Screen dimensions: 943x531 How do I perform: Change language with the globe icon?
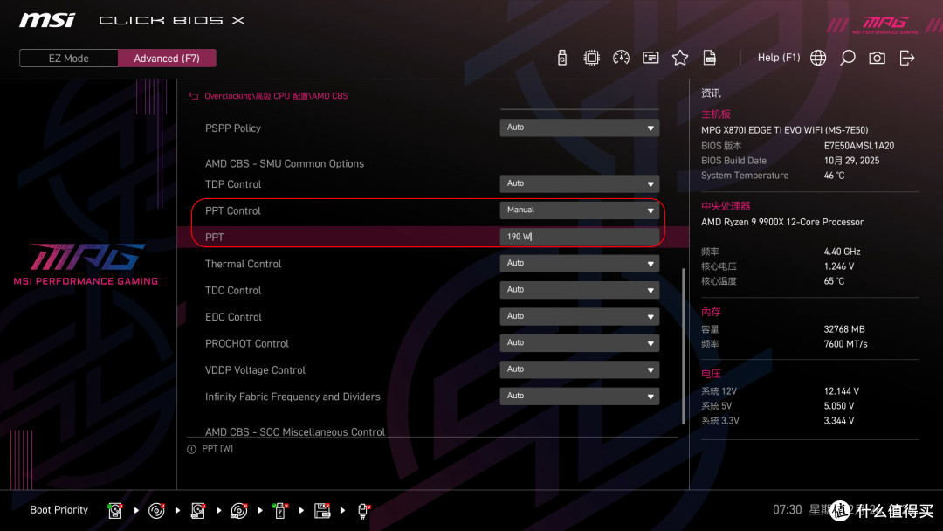click(818, 58)
